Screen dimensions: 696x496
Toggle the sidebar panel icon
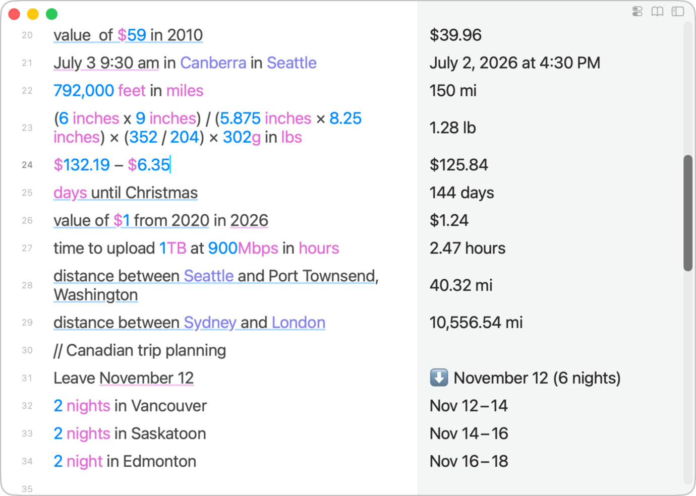678,11
